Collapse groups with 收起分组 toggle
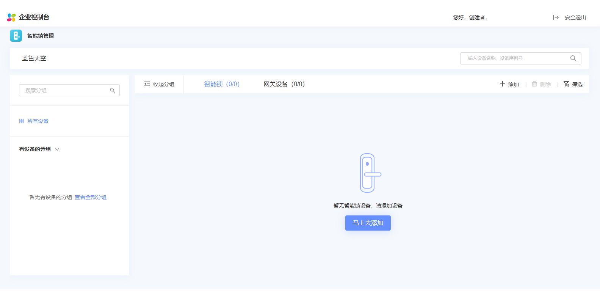Viewport: 600px width, 300px height. (159, 84)
